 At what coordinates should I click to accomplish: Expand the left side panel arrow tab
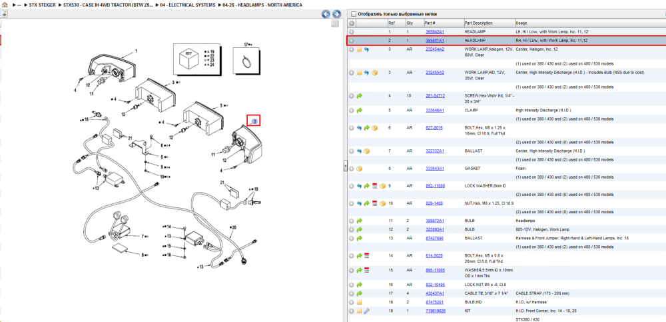point(3,13)
